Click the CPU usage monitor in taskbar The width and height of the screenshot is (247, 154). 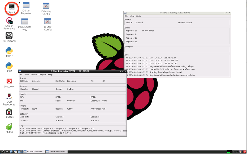coord(229,152)
